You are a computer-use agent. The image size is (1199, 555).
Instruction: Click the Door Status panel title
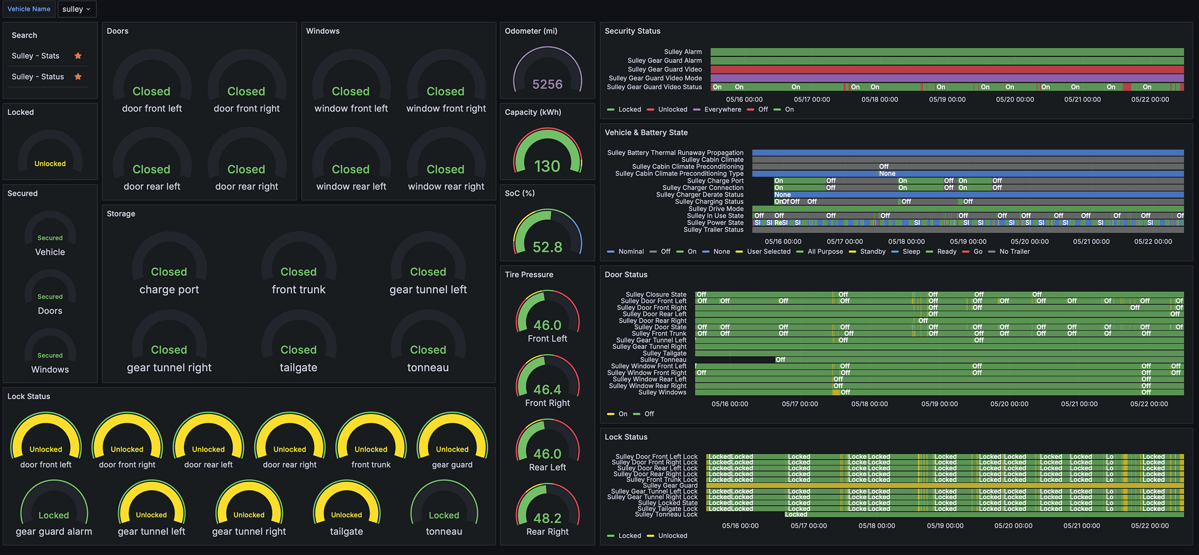click(626, 275)
